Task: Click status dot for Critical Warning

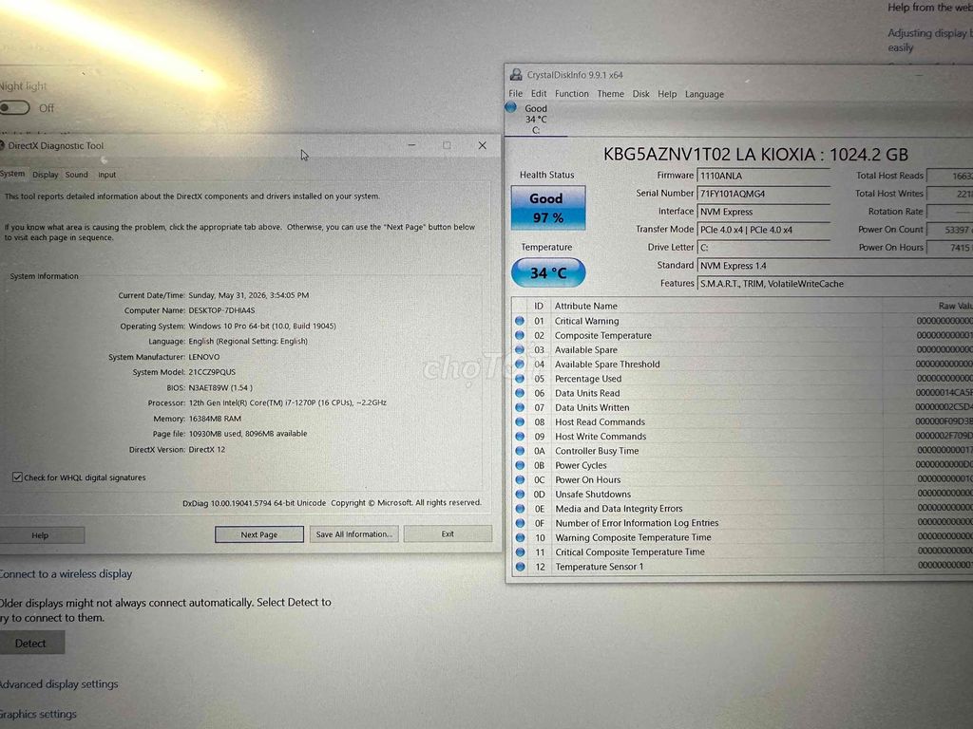Action: point(520,321)
